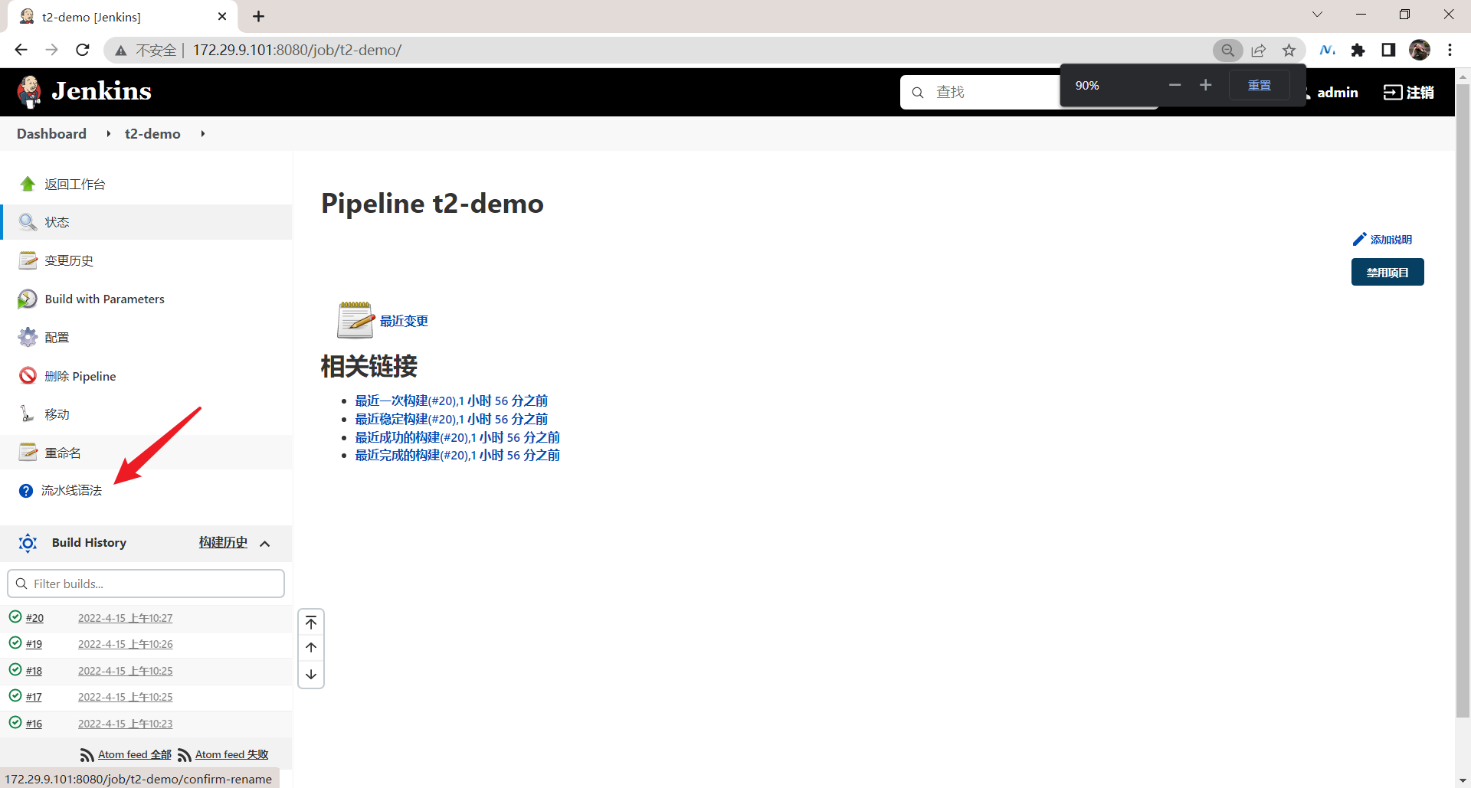Open the 2022-4-15 上午10:26 build timestamp

tap(126, 644)
